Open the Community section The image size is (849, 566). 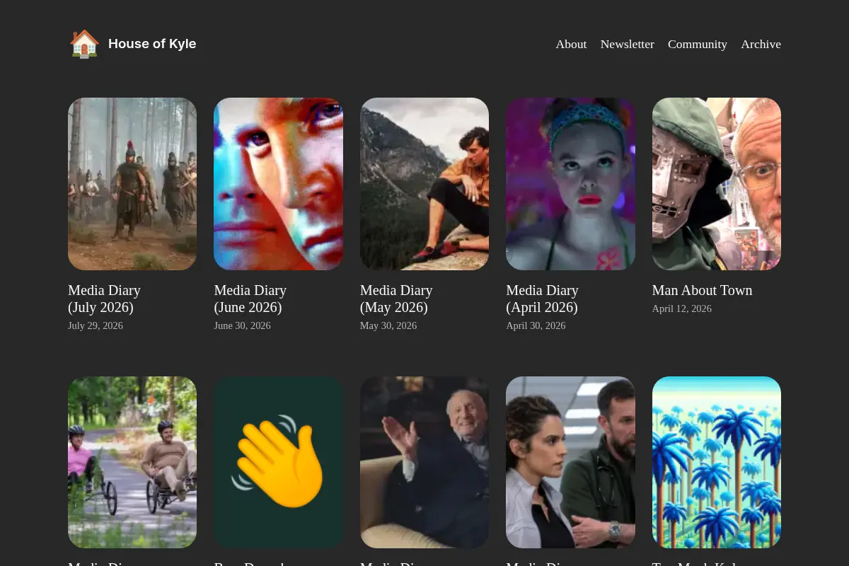tap(697, 44)
